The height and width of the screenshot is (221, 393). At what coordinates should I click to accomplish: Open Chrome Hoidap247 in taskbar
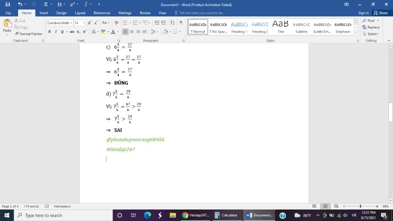tap(195, 215)
